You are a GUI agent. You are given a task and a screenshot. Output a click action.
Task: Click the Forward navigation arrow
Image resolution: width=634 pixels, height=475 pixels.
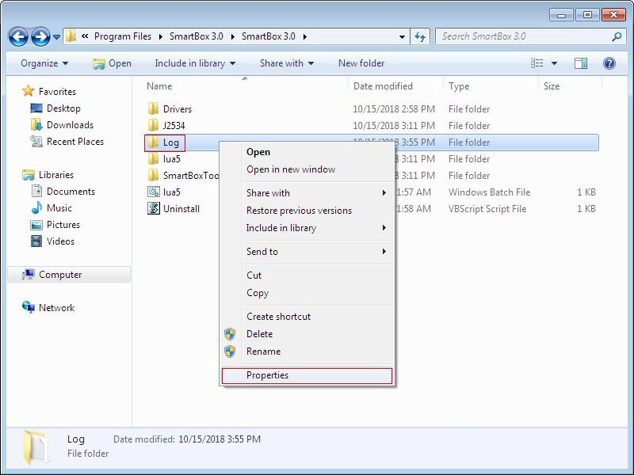click(41, 36)
